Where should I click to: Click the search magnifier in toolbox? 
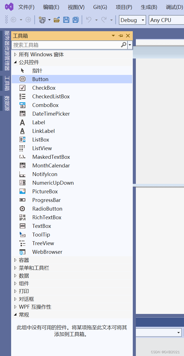[124, 45]
